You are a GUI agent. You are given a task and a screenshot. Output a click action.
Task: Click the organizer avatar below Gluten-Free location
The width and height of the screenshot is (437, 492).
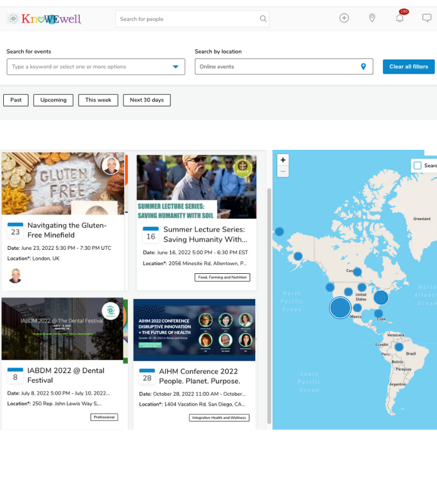pyautogui.click(x=15, y=276)
